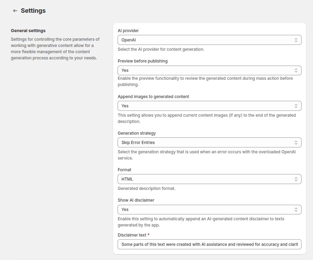Go back using the arrow beside Settings
Screen dimensions: 313x260
15,11
